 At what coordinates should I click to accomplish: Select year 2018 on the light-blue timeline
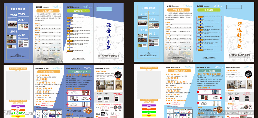pos(144,30)
